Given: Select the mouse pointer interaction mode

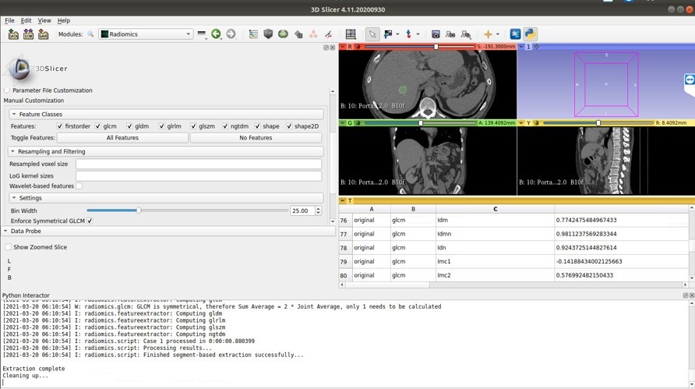Looking at the screenshot, I should [372, 34].
